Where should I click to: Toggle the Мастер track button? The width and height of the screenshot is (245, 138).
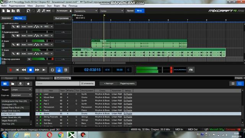20,18
